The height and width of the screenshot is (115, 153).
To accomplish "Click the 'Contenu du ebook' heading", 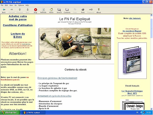I will 75,70.
